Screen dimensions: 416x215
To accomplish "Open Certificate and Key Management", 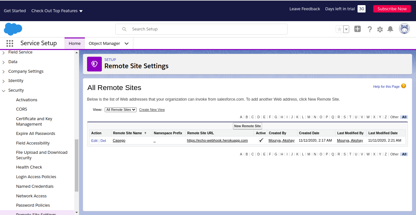I will pos(34,121).
